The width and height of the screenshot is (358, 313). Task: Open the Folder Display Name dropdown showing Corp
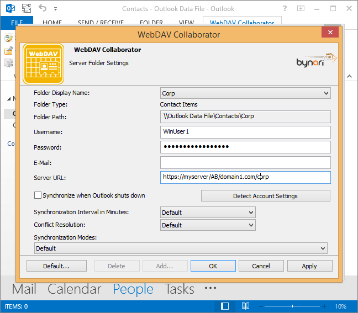pyautogui.click(x=245, y=93)
